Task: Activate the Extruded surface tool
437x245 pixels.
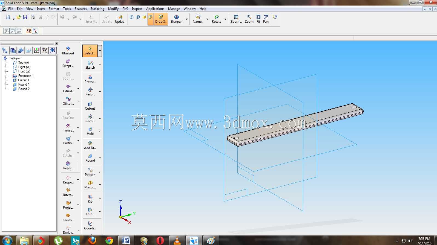Action: pyautogui.click(x=68, y=88)
